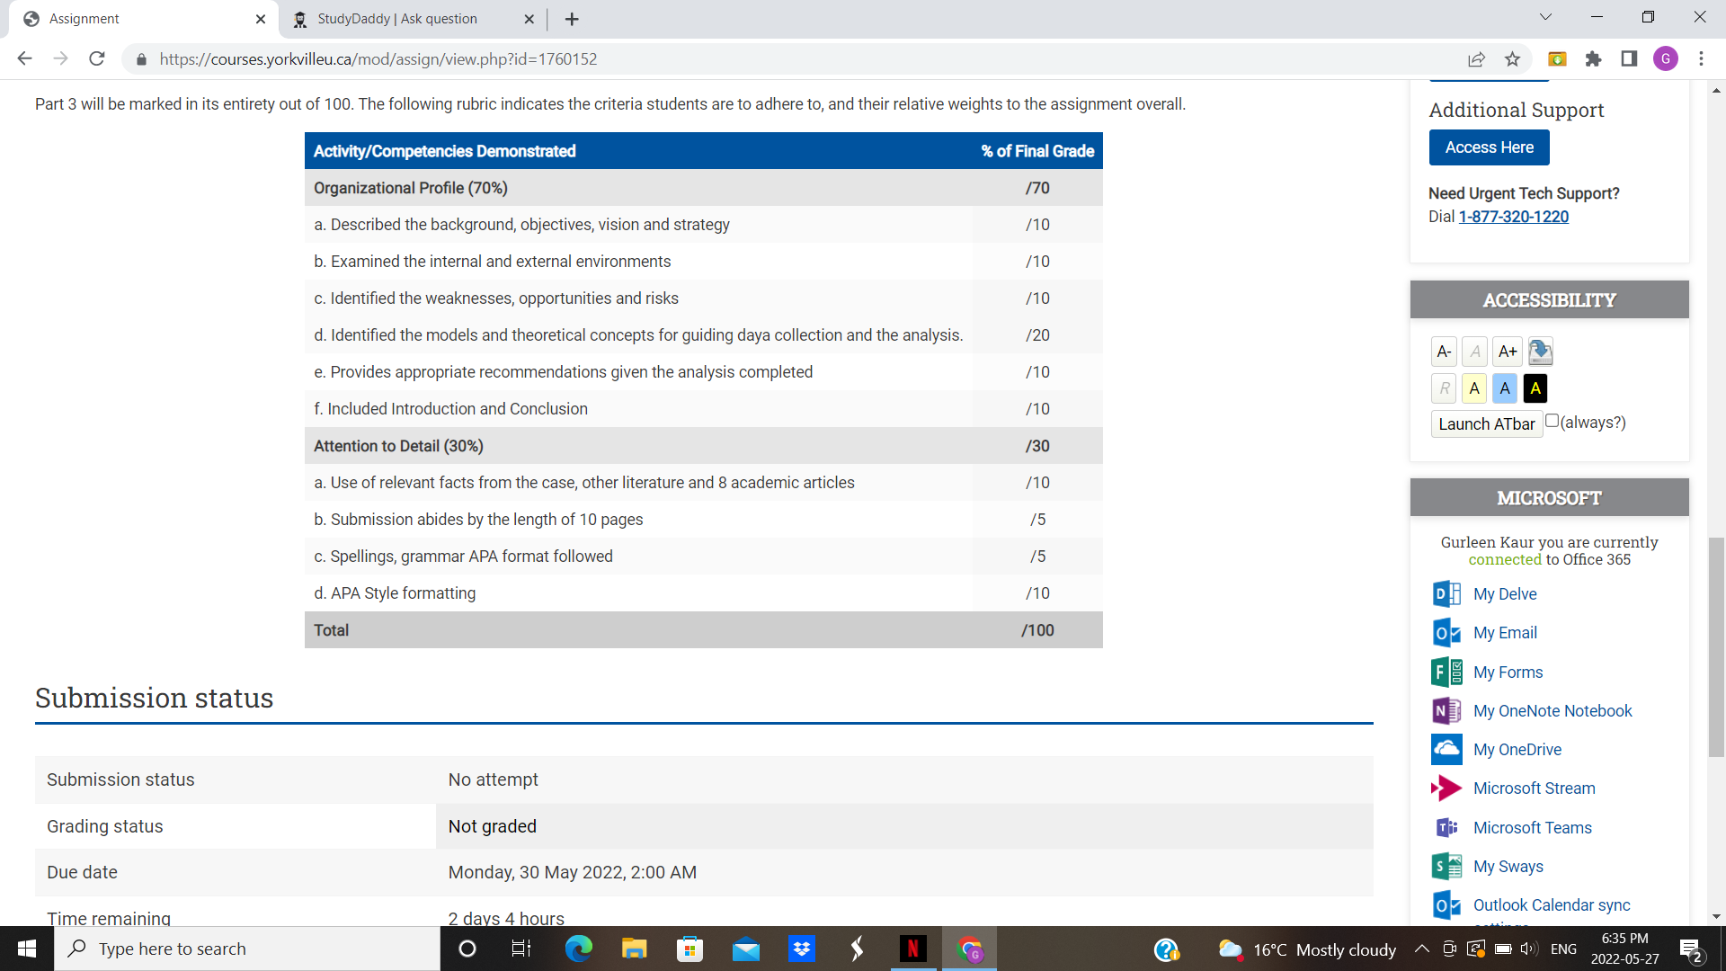
Task: Show hidden system tray icons
Action: click(x=1421, y=949)
